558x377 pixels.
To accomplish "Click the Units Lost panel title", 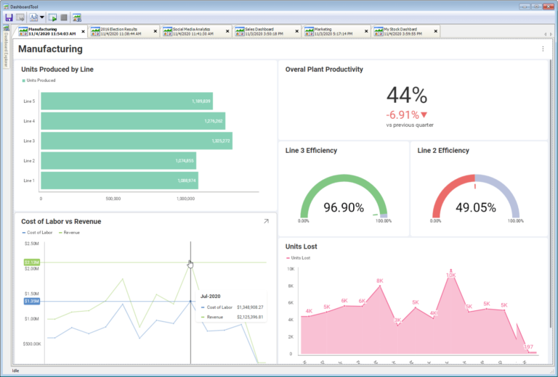I will tap(301, 246).
